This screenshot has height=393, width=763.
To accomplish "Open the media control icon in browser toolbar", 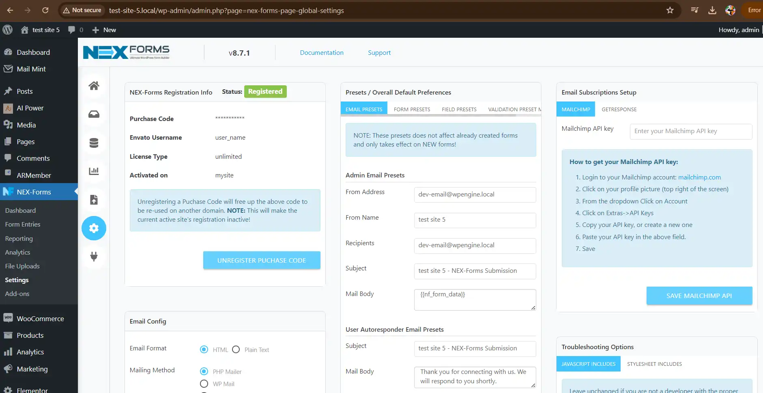I will [694, 10].
